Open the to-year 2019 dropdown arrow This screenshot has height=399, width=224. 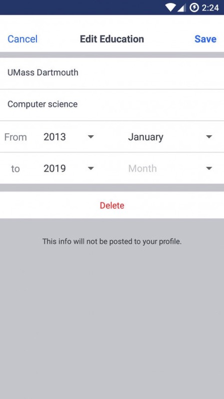(x=91, y=169)
